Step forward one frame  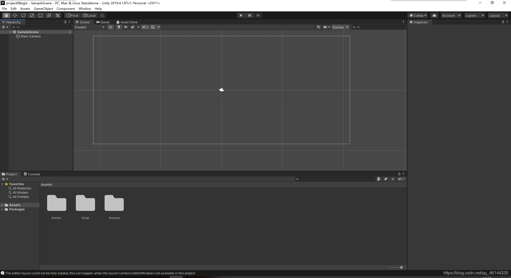click(x=258, y=15)
